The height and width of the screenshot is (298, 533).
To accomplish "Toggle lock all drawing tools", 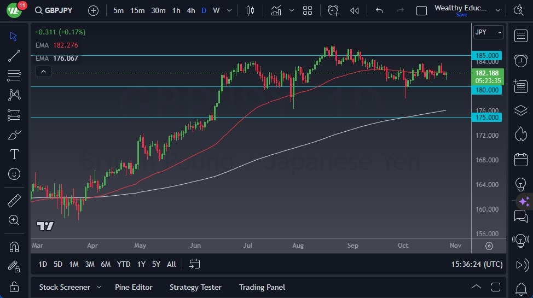I will click(x=14, y=287).
